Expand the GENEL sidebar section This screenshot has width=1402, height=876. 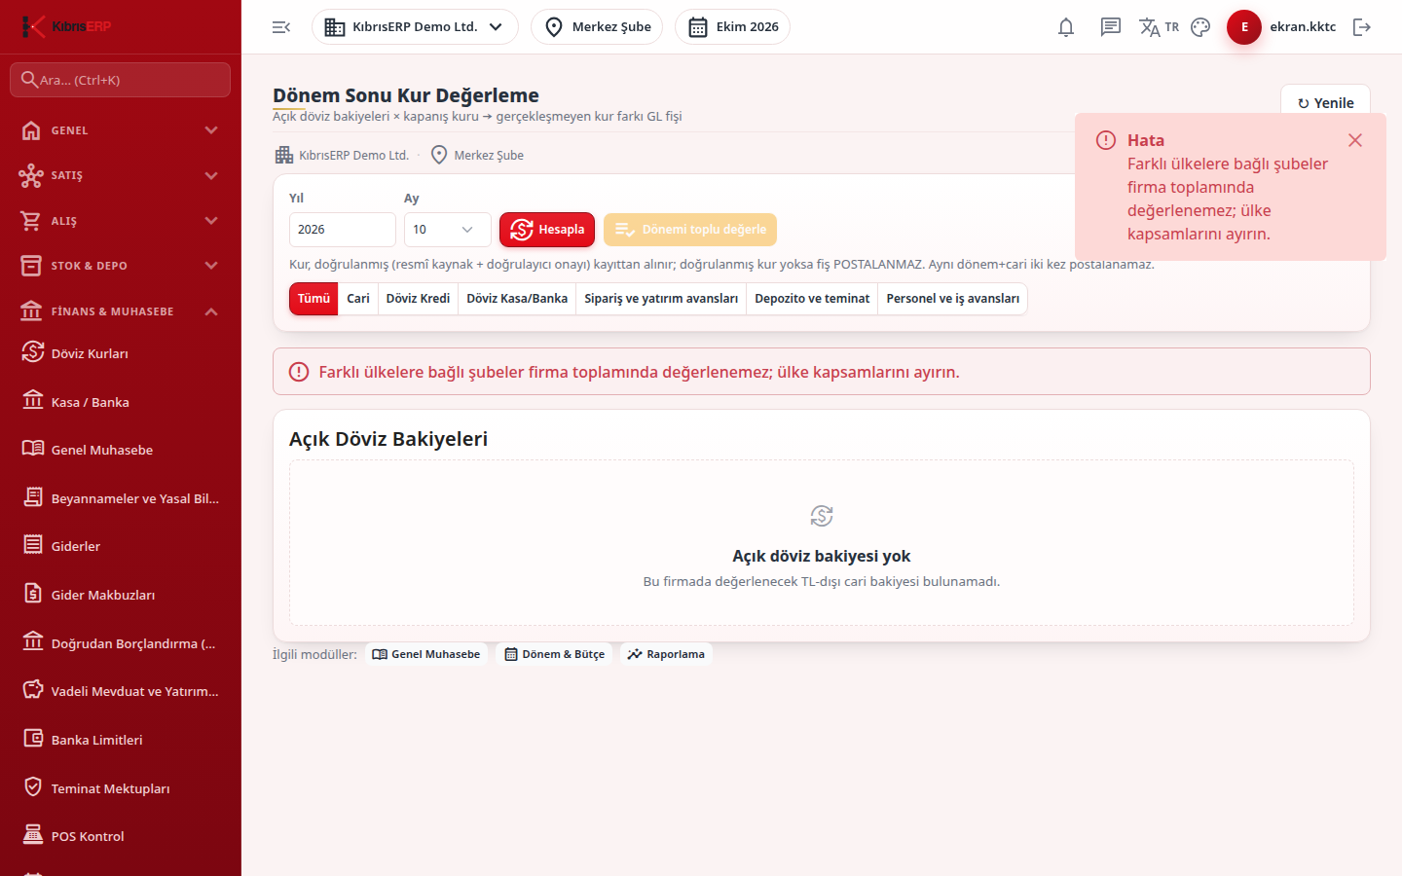(121, 130)
